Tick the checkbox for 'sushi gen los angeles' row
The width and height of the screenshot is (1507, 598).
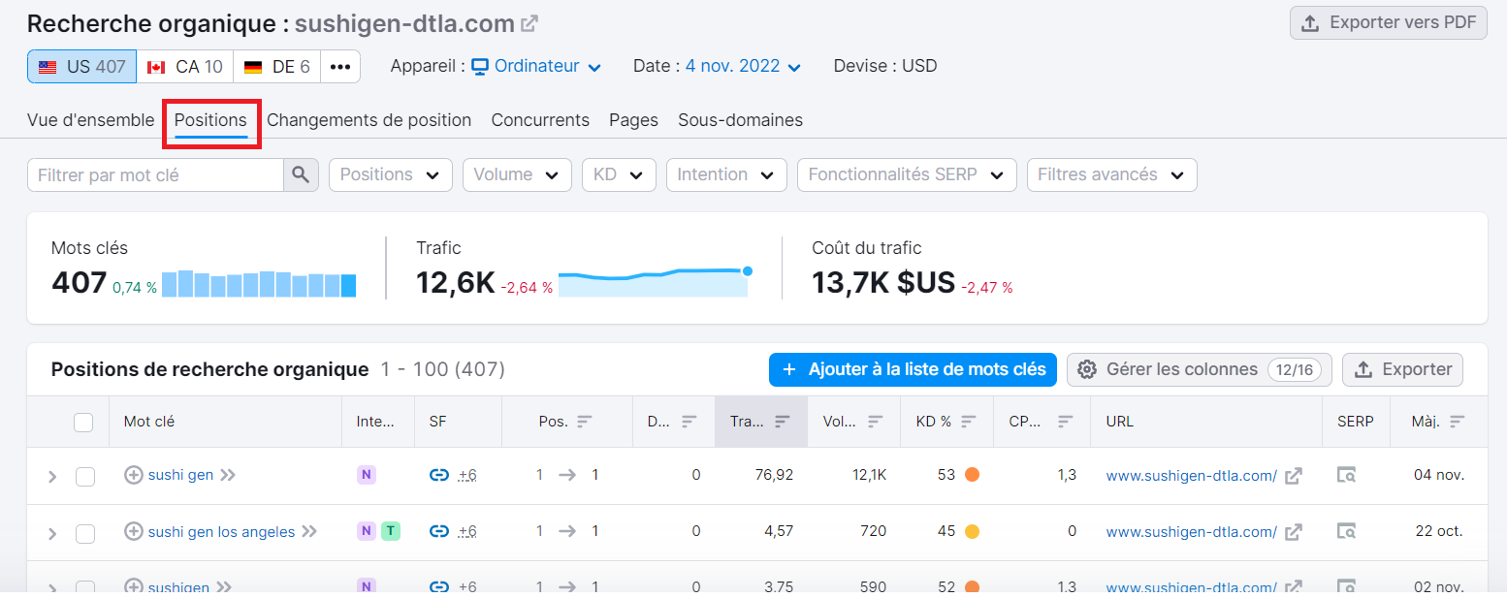coord(85,533)
